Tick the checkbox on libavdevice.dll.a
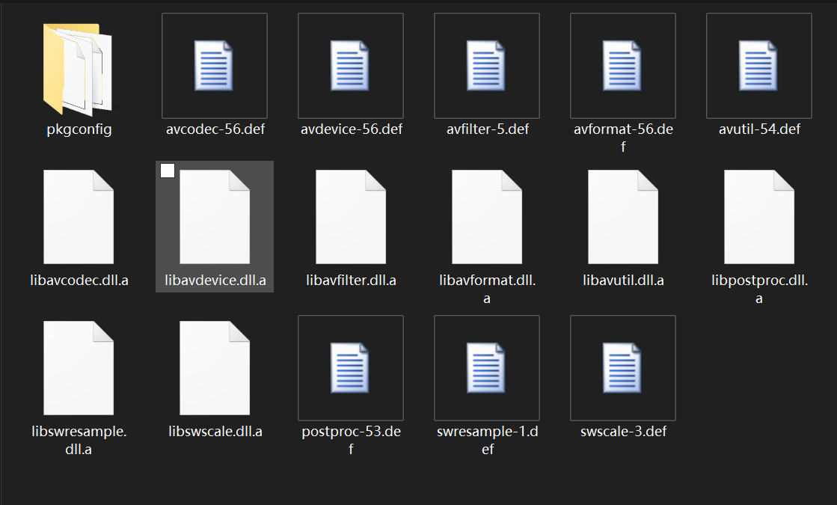837x505 pixels. (x=168, y=171)
